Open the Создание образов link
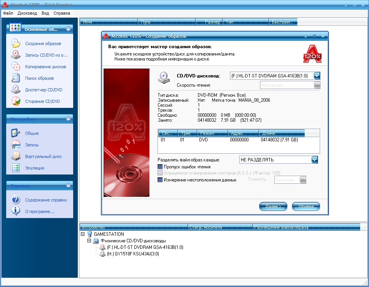 [x=43, y=44]
